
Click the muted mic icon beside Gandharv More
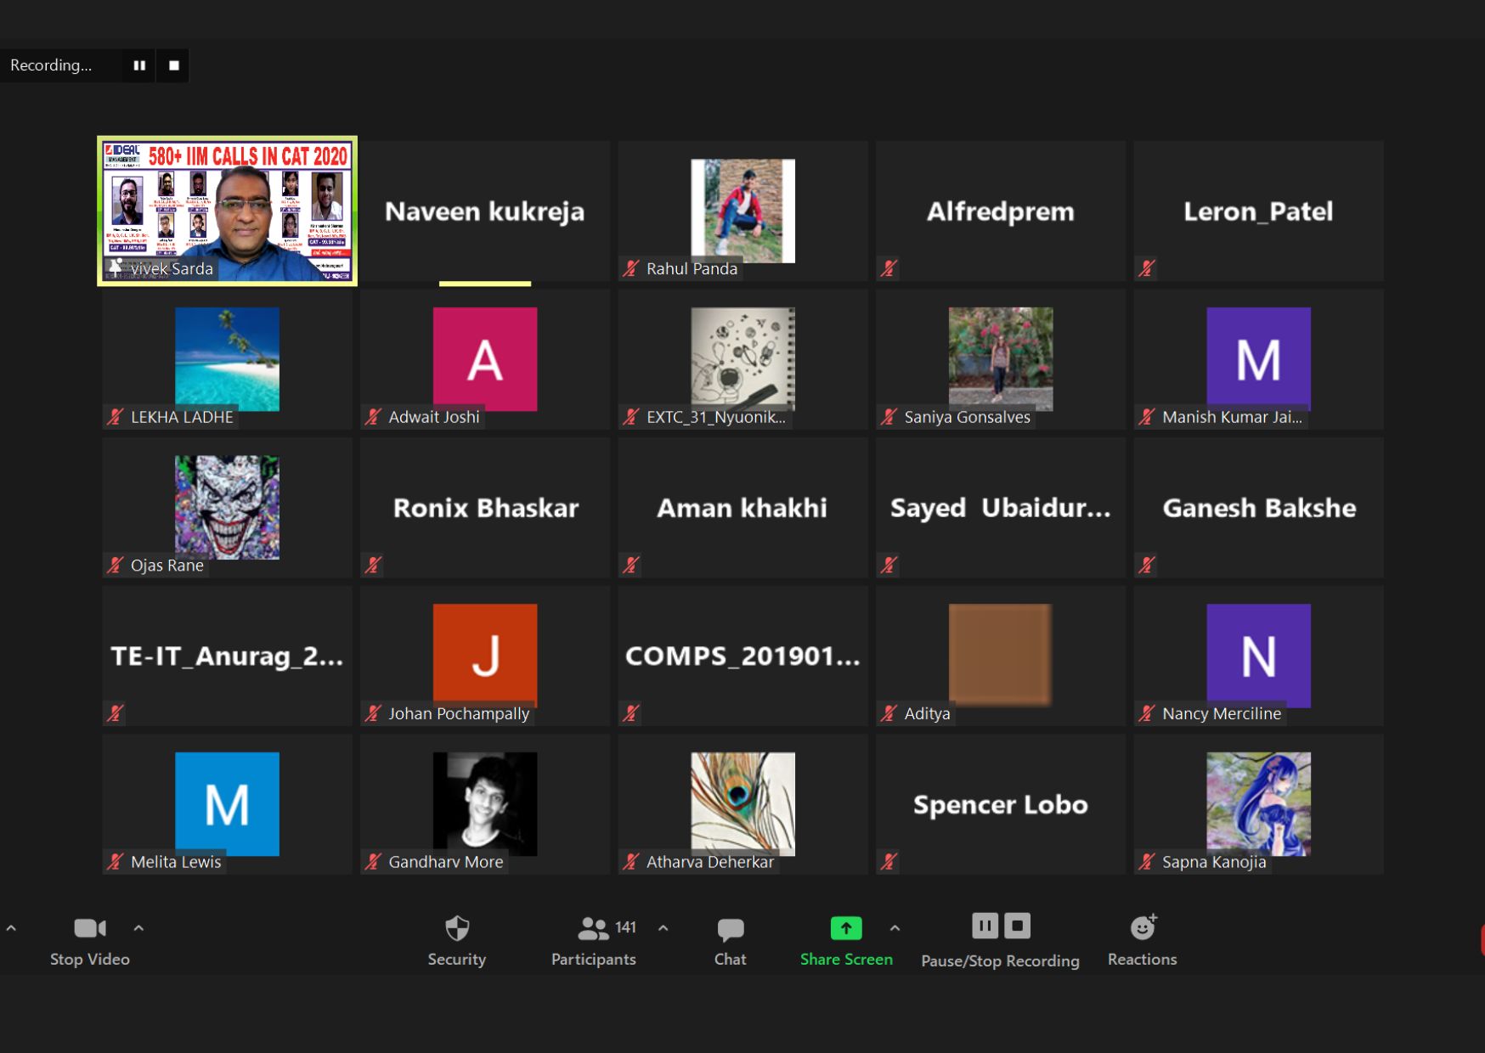tap(373, 863)
